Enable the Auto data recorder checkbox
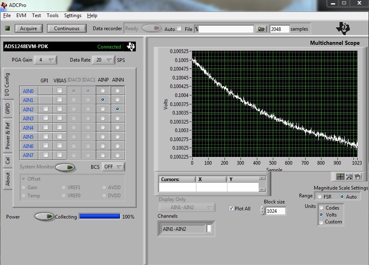This screenshot has width=369, height=265. coord(179,29)
